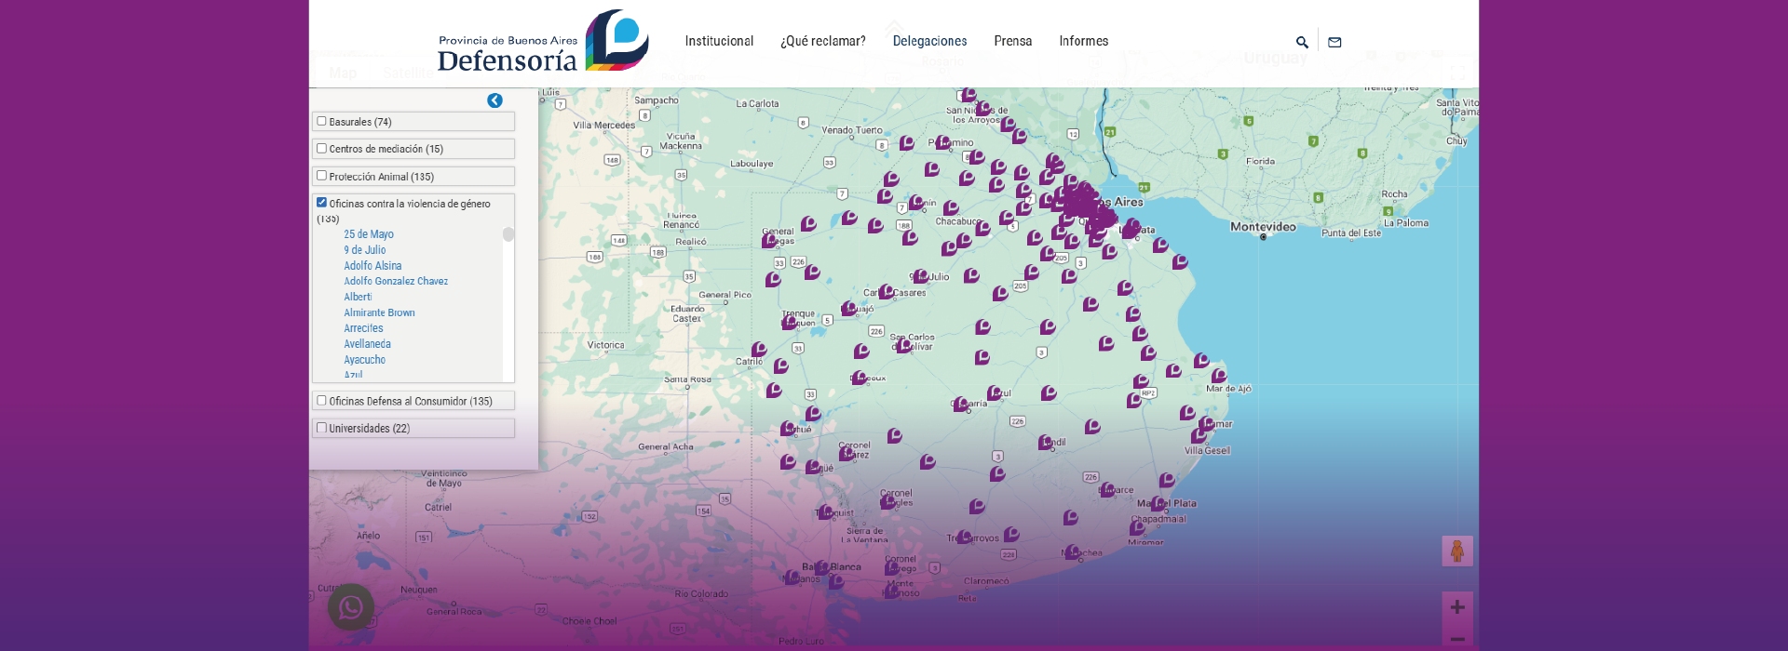Select the 25 de Mayo link
This screenshot has width=1788, height=651.
(x=369, y=234)
